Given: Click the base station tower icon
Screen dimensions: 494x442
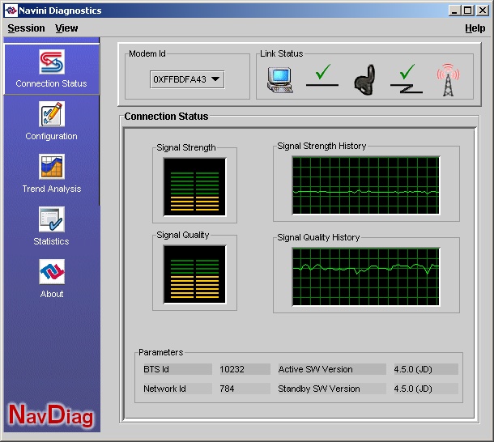Looking at the screenshot, I should [x=448, y=79].
